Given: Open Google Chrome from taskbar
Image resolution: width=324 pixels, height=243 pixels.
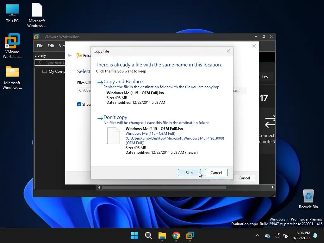Looking at the screenshot, I should point(176,235).
